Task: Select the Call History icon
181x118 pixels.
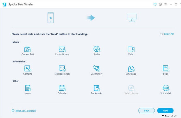Action: click(x=97, y=68)
